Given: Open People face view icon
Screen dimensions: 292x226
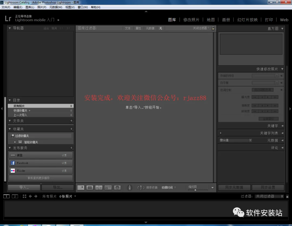Looking at the screenshot, I should pyautogui.click(x=117, y=187).
